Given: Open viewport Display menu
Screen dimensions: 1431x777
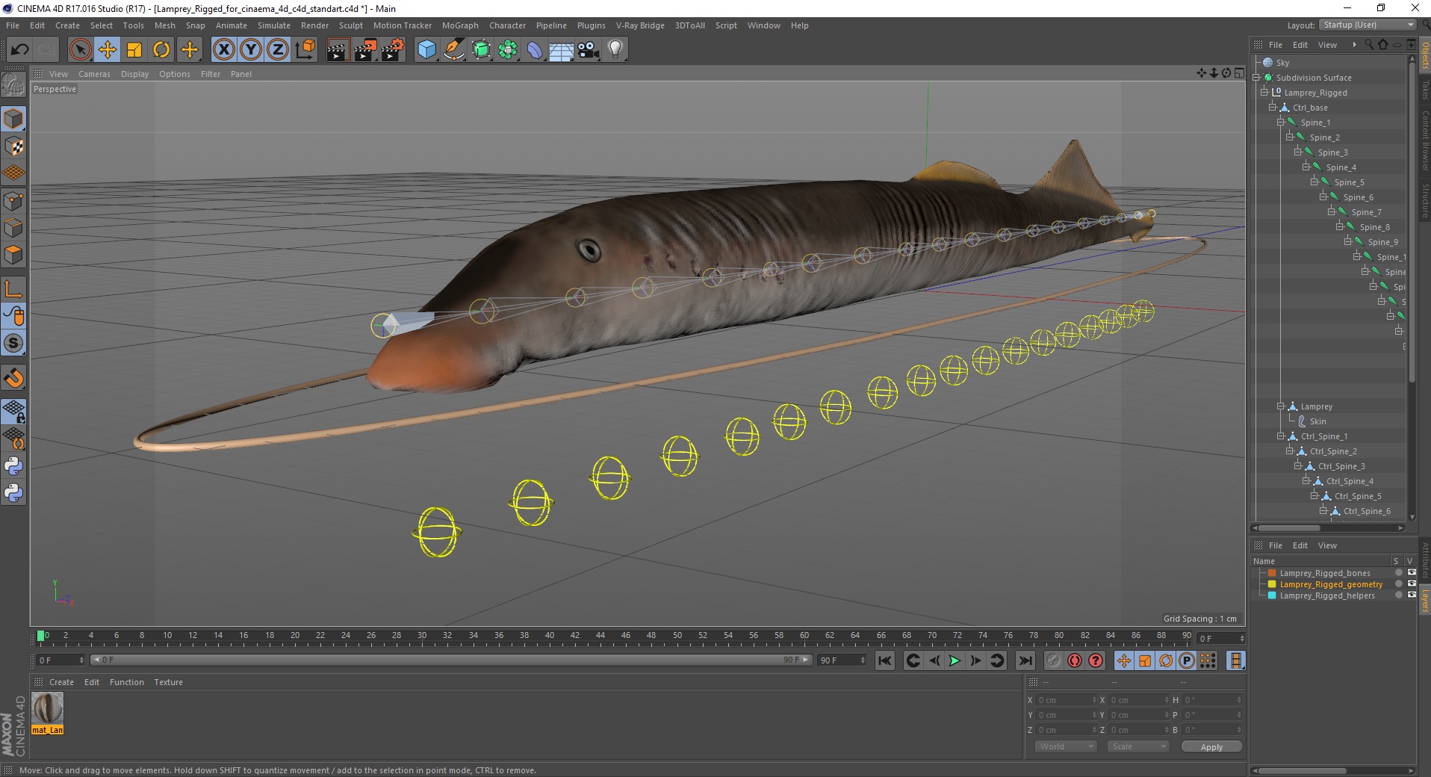Looking at the screenshot, I should point(135,74).
